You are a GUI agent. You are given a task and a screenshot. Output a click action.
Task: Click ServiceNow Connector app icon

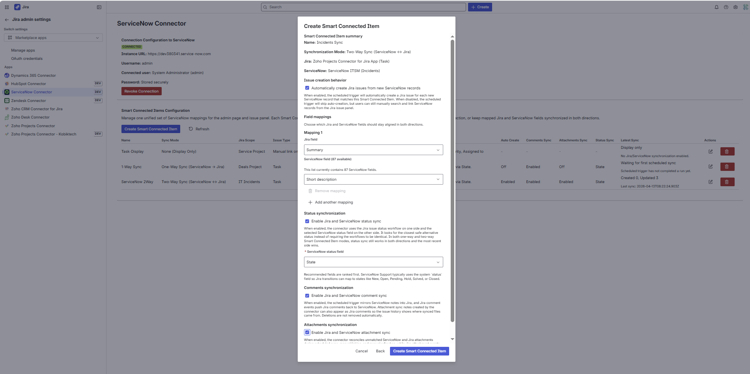(x=7, y=92)
